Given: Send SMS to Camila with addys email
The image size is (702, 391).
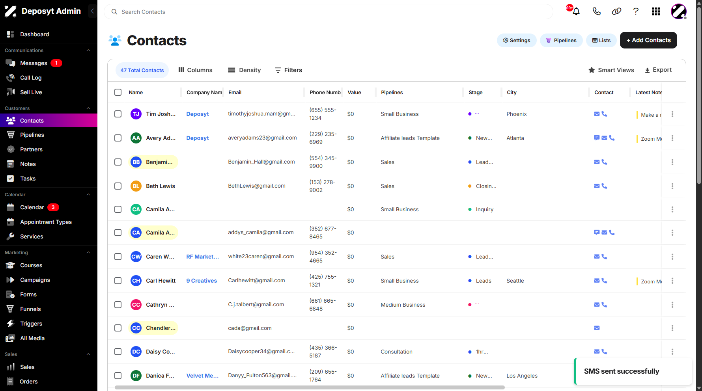Looking at the screenshot, I should point(597,233).
